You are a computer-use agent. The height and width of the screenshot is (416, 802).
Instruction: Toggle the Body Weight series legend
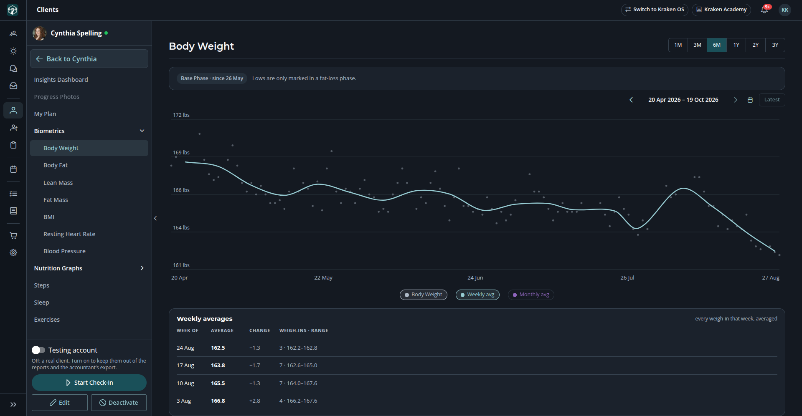click(x=424, y=295)
